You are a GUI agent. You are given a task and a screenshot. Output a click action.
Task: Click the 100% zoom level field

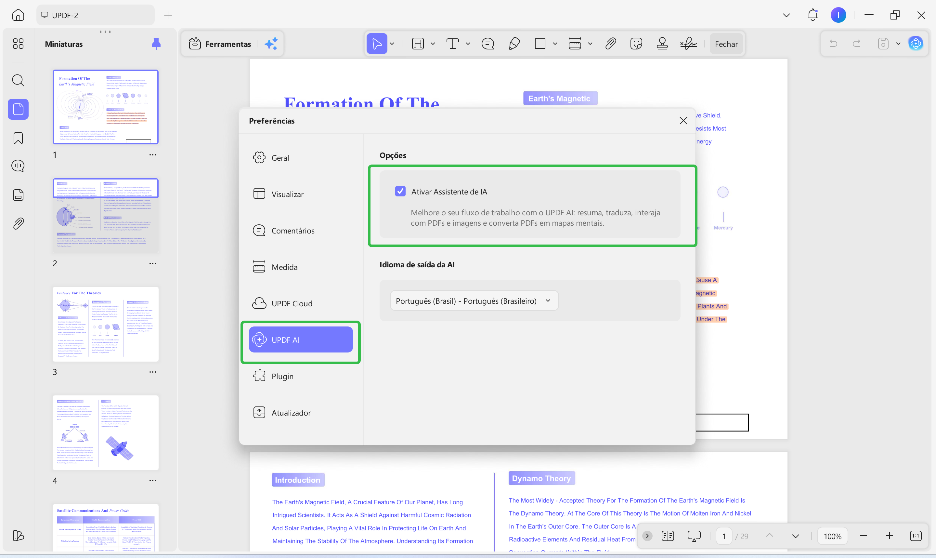(x=832, y=536)
